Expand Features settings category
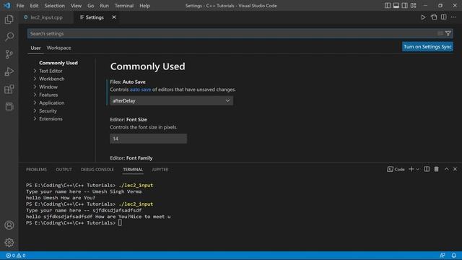The height and width of the screenshot is (260, 462). pyautogui.click(x=48, y=95)
